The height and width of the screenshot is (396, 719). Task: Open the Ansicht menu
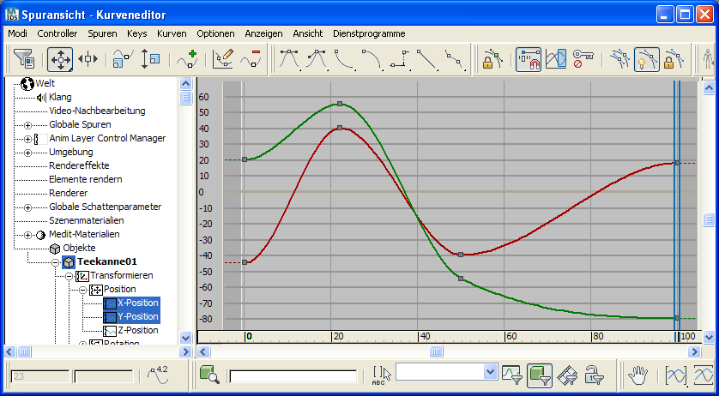click(x=308, y=33)
